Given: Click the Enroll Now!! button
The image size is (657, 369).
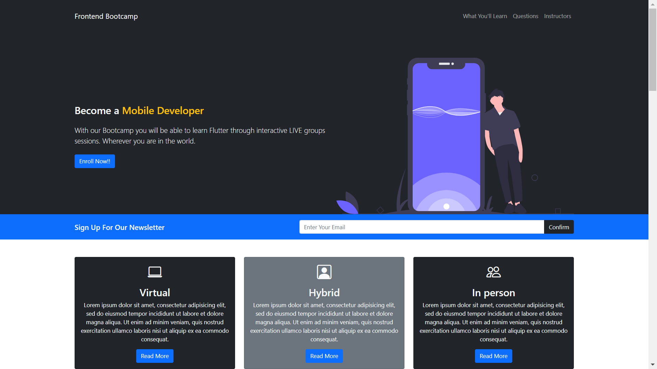Looking at the screenshot, I should [x=94, y=161].
